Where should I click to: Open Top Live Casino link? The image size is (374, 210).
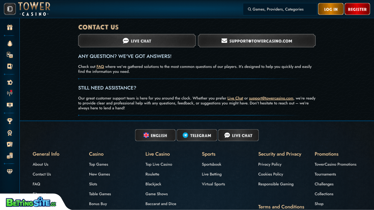point(159,164)
